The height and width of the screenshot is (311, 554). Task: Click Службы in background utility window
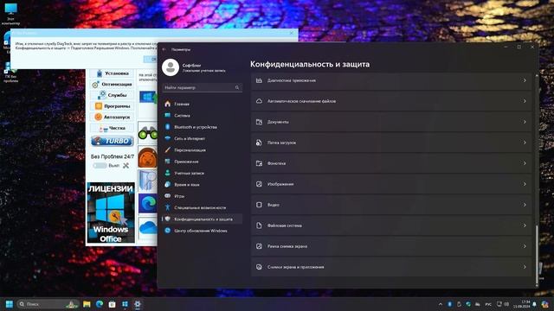112,95
